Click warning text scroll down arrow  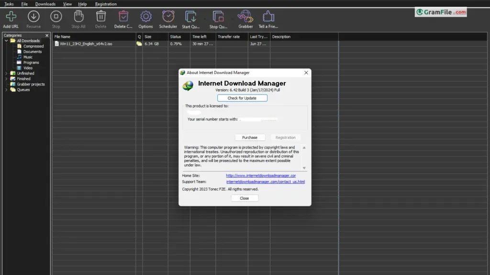point(304,168)
